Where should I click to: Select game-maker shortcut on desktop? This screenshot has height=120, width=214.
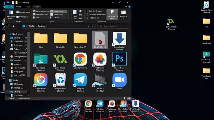tap(171, 24)
